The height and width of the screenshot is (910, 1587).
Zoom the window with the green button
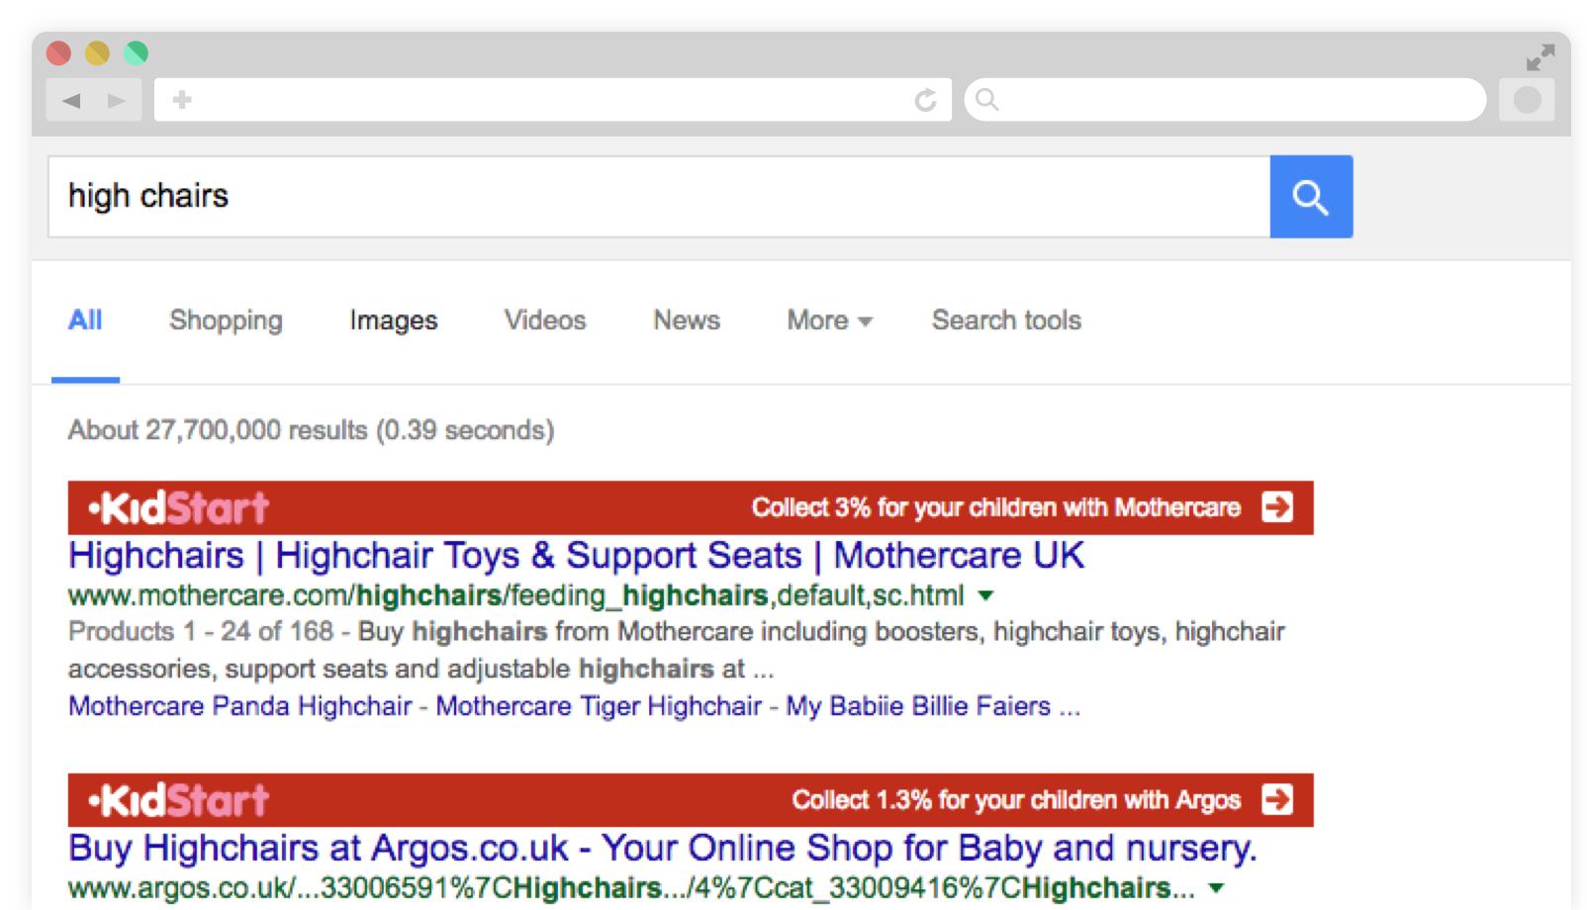tap(137, 52)
